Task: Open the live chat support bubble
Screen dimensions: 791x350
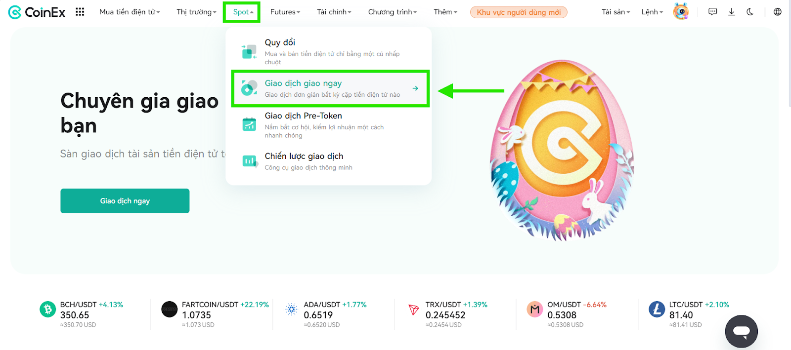Action: coord(742,331)
